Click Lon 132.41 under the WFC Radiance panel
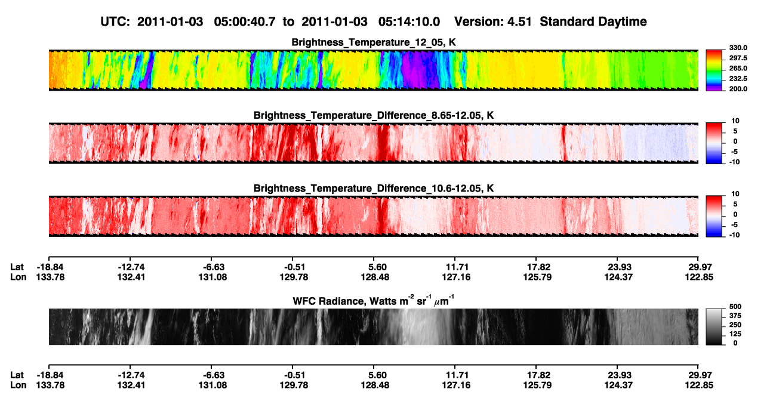 (x=129, y=385)
